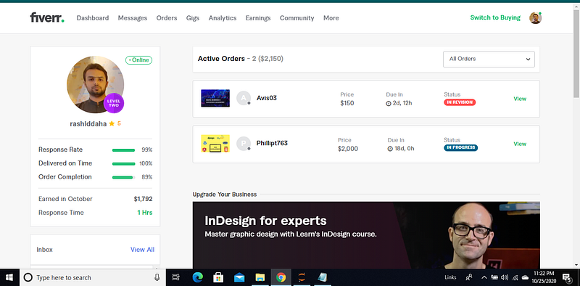Click the Order Completion progress bar
The image size is (580, 286).
[123, 177]
